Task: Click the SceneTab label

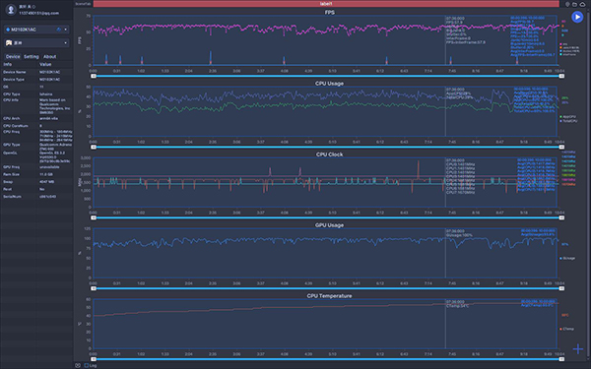Action: point(83,4)
